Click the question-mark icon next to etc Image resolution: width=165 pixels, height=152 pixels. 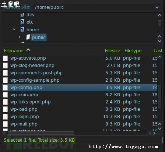(x=22, y=22)
